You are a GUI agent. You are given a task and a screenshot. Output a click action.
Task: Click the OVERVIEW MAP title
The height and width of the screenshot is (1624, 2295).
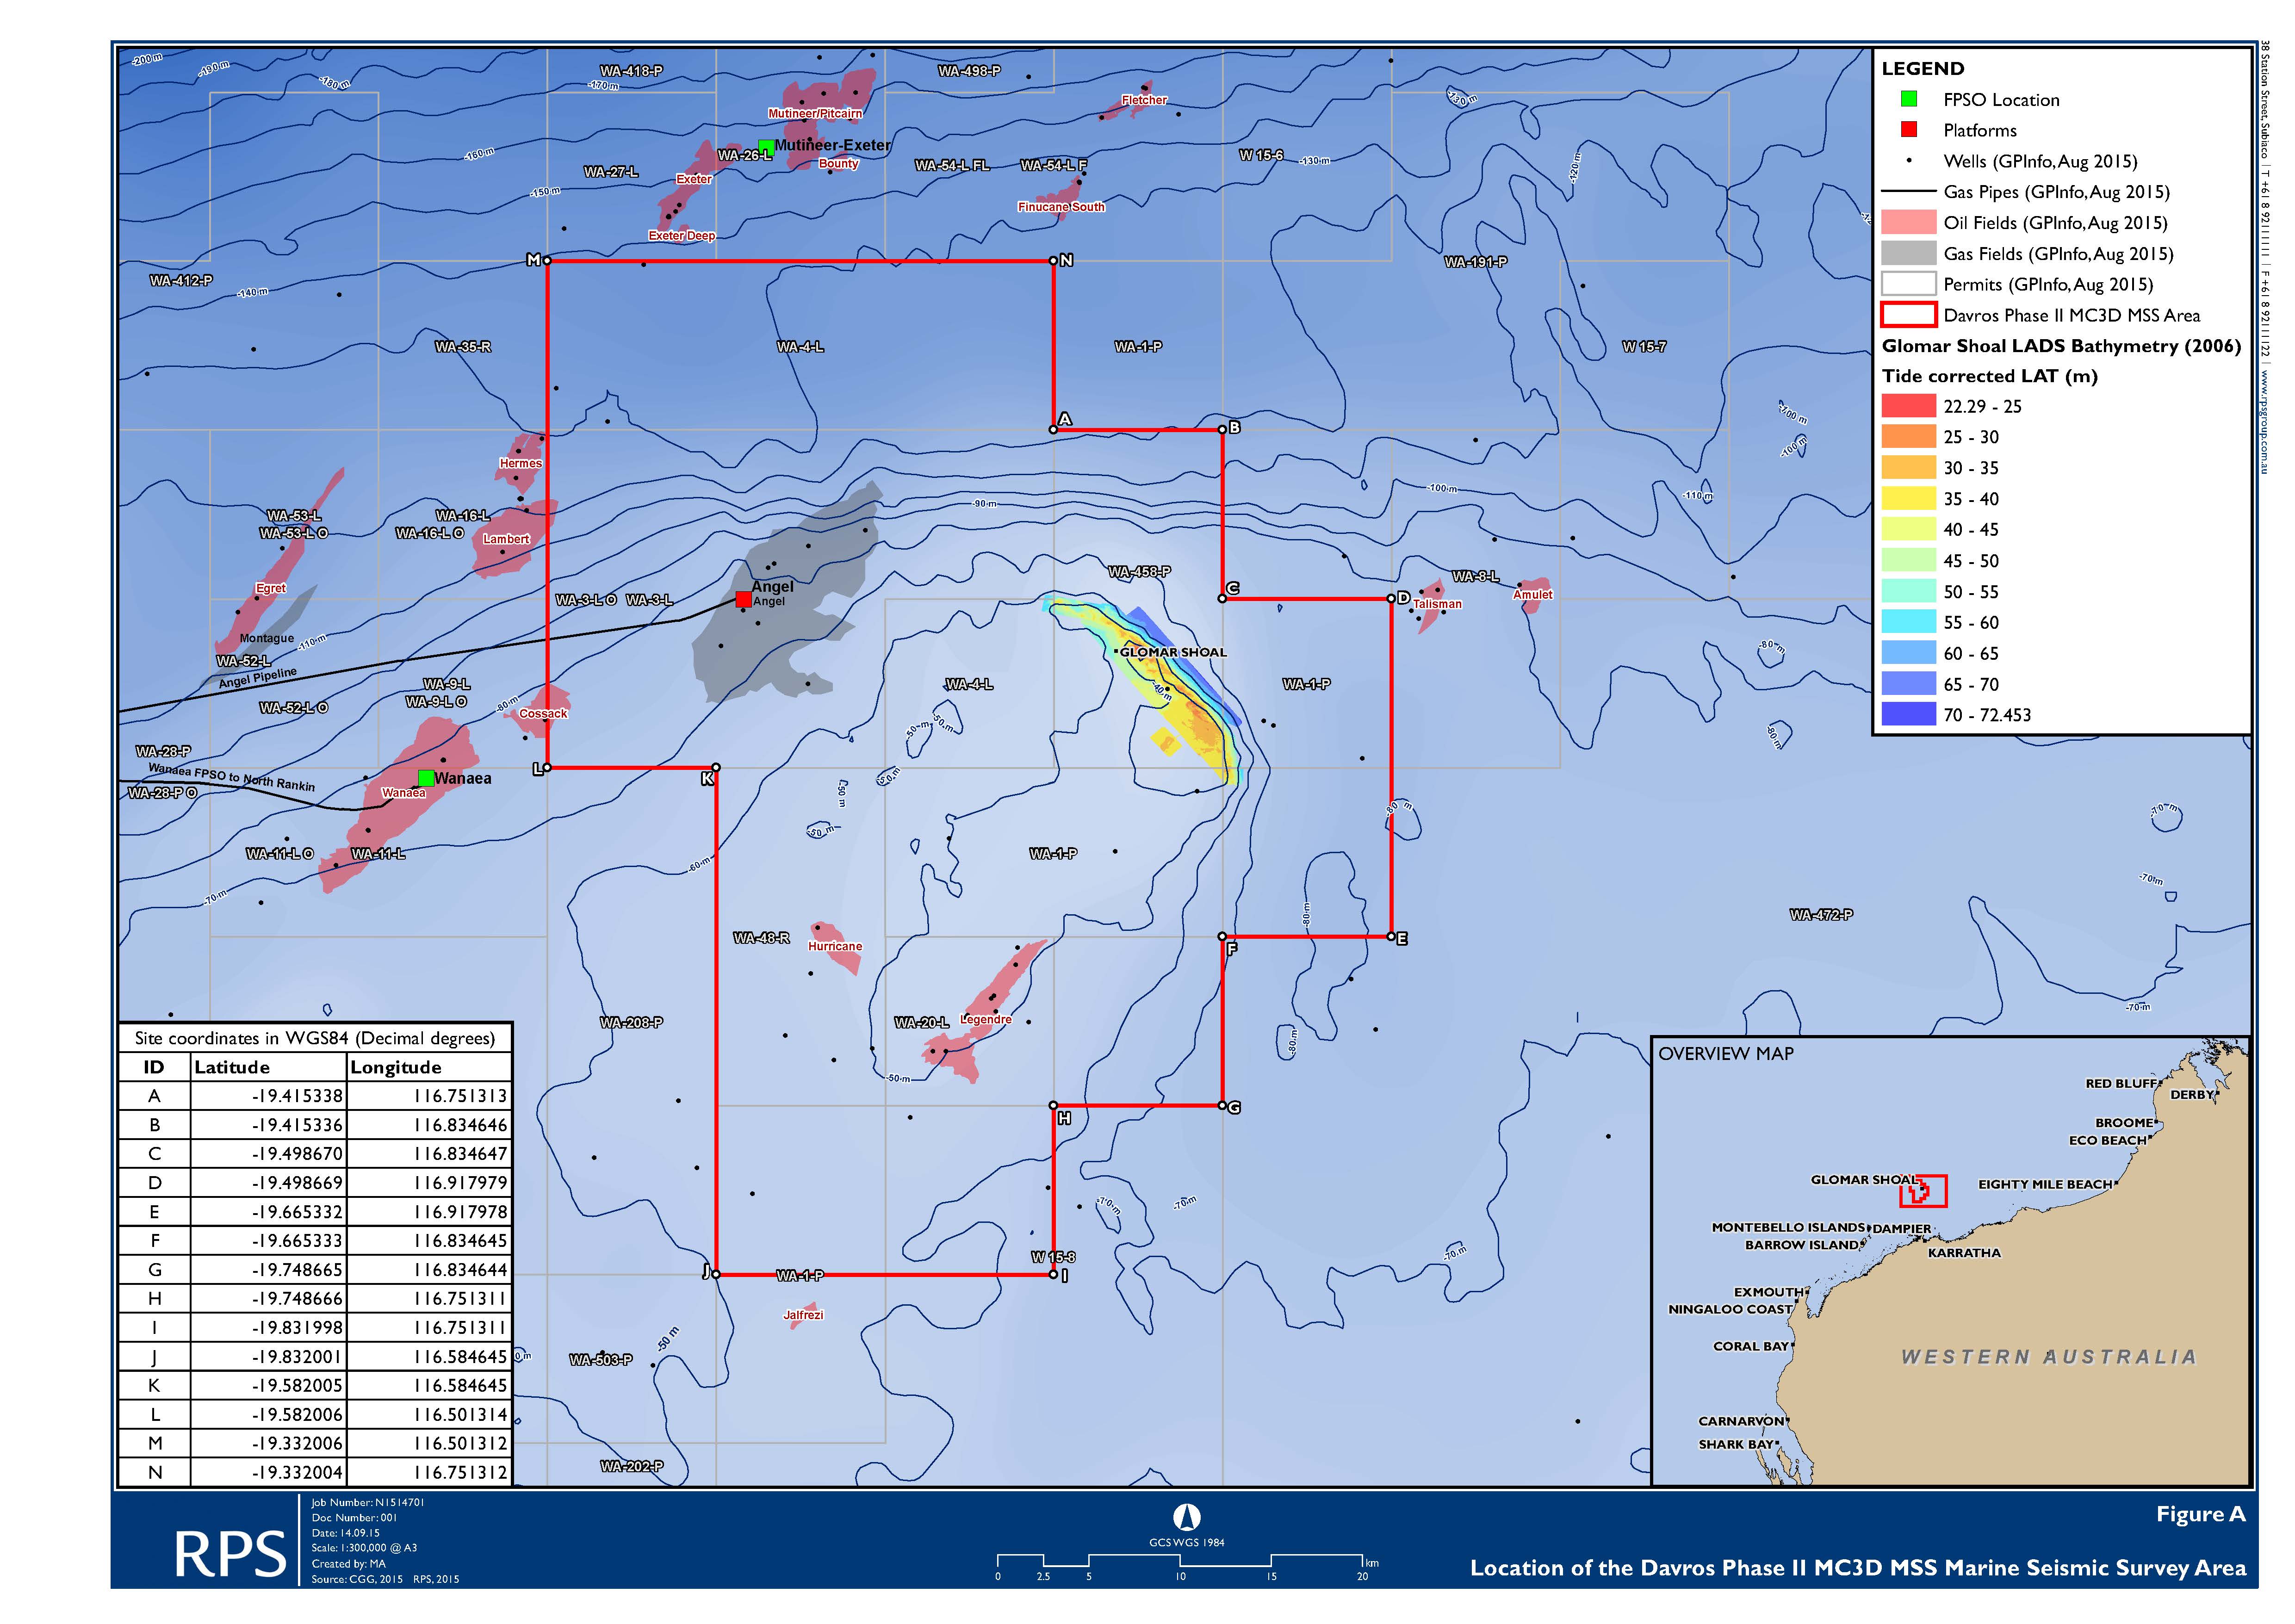pyautogui.click(x=1725, y=1053)
